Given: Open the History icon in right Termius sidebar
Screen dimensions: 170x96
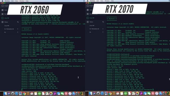Looking at the screenshot, I should (88, 22).
